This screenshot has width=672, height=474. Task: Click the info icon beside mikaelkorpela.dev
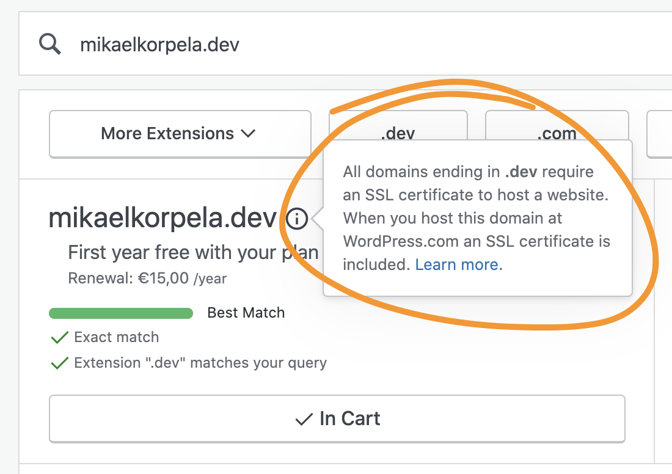(296, 219)
